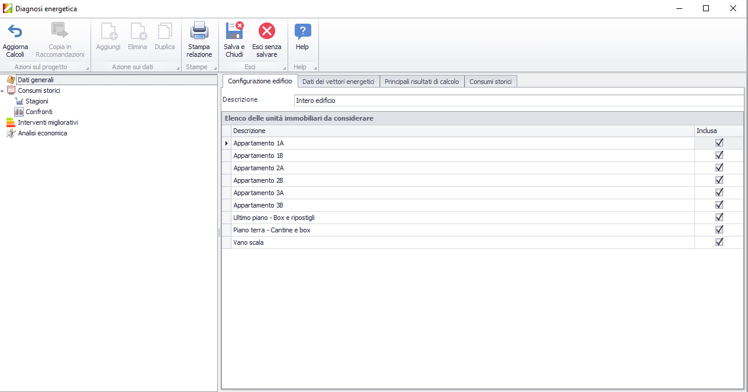
Task: Expand the Esci ribbon group launcher
Action: pyautogui.click(x=285, y=69)
